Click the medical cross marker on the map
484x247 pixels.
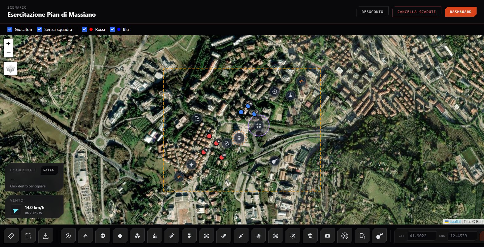pos(191,165)
